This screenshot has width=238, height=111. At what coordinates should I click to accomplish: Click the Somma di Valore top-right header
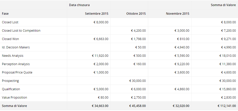[223, 5]
